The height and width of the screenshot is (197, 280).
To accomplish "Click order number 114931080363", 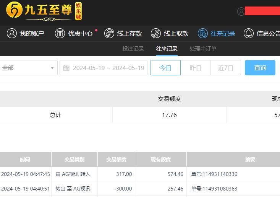I will pyautogui.click(x=214, y=189).
